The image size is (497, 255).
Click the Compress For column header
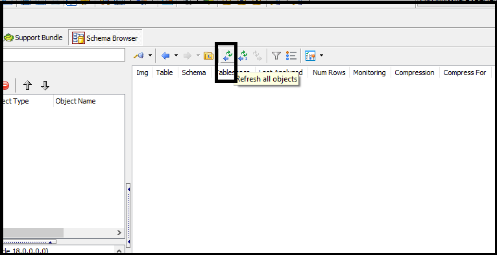[x=465, y=72]
